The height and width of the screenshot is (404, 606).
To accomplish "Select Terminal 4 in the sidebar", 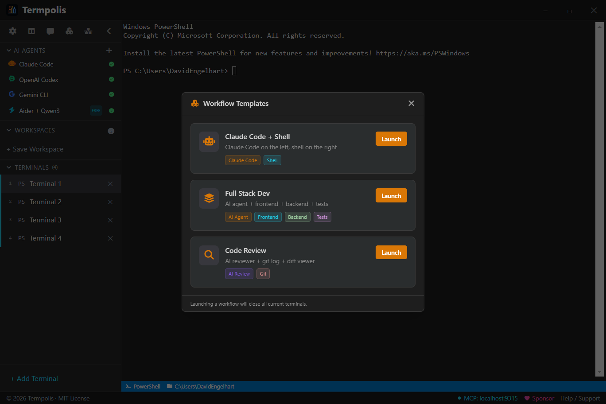I will [x=45, y=238].
